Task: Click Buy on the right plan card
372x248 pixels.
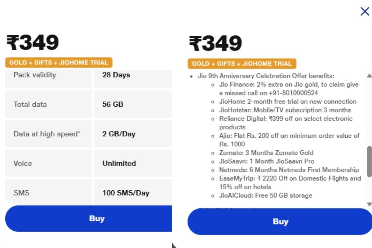Action: 281,221
